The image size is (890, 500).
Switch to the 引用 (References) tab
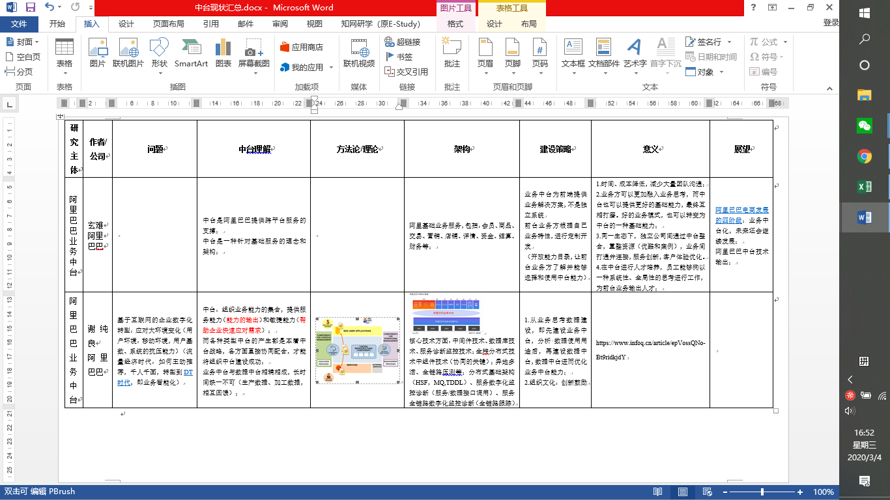coord(211,23)
